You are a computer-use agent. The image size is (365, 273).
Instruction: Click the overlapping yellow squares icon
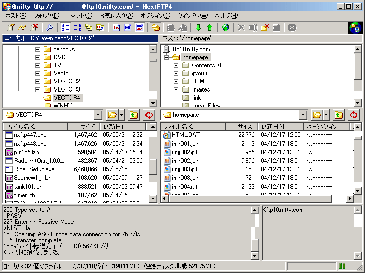(x=89, y=28)
